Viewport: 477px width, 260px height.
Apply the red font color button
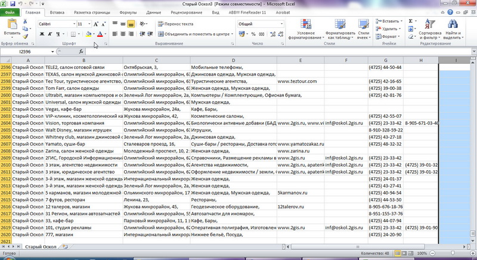tap(100, 34)
